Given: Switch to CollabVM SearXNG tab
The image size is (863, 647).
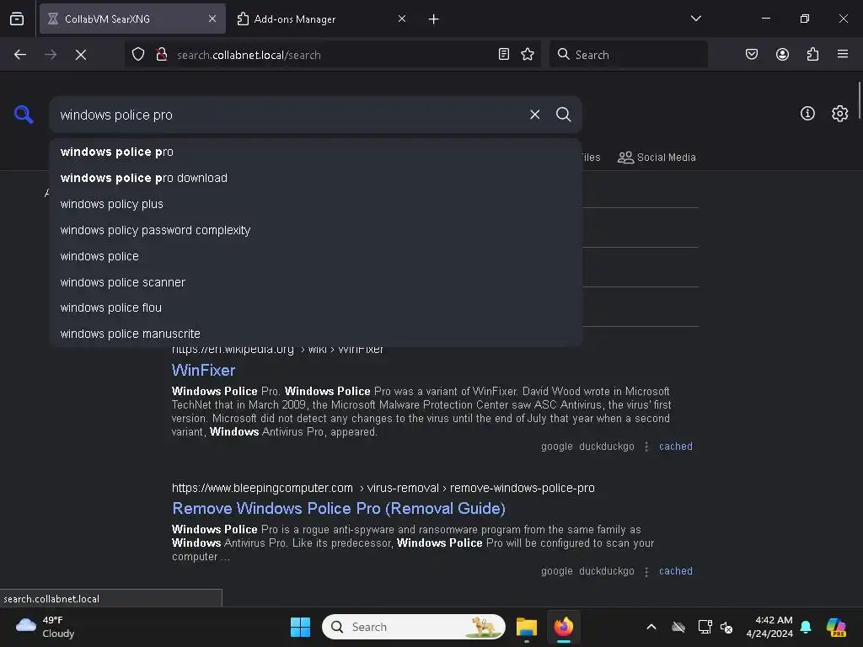Looking at the screenshot, I should coord(132,19).
